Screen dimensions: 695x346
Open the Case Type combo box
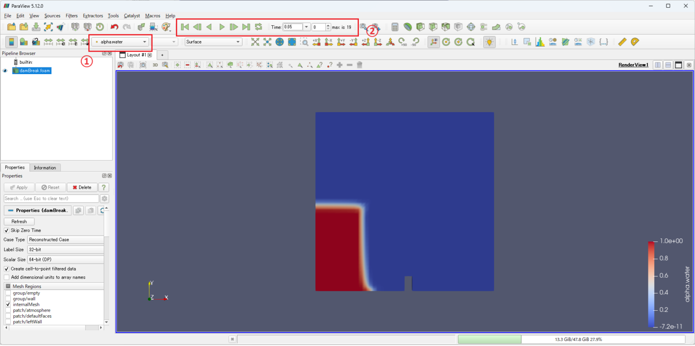[x=66, y=240]
